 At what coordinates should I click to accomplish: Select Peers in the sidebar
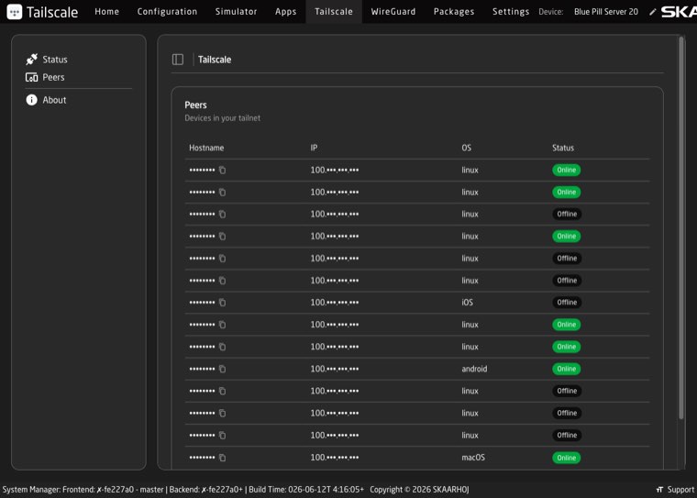[x=54, y=77]
